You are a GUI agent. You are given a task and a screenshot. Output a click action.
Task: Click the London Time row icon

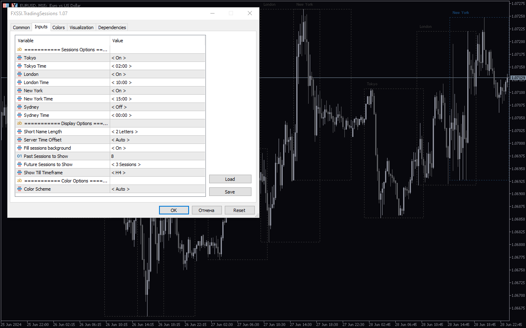pyautogui.click(x=19, y=82)
